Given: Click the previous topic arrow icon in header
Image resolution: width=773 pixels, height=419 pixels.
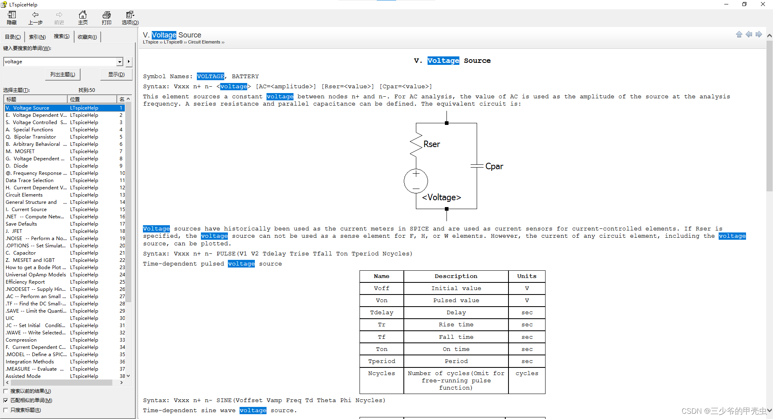Looking at the screenshot, I should (x=749, y=34).
